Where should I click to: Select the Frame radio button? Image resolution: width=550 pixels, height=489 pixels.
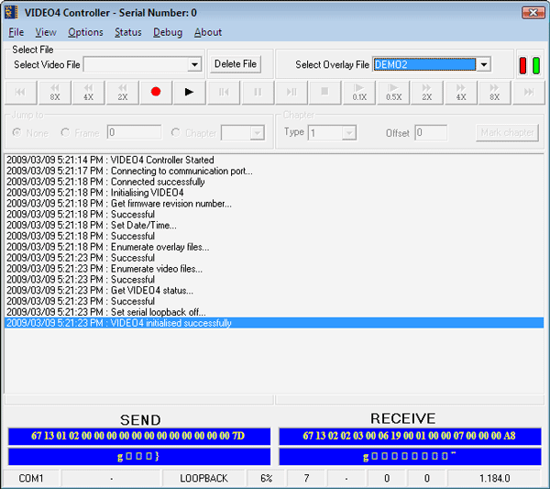(65, 133)
